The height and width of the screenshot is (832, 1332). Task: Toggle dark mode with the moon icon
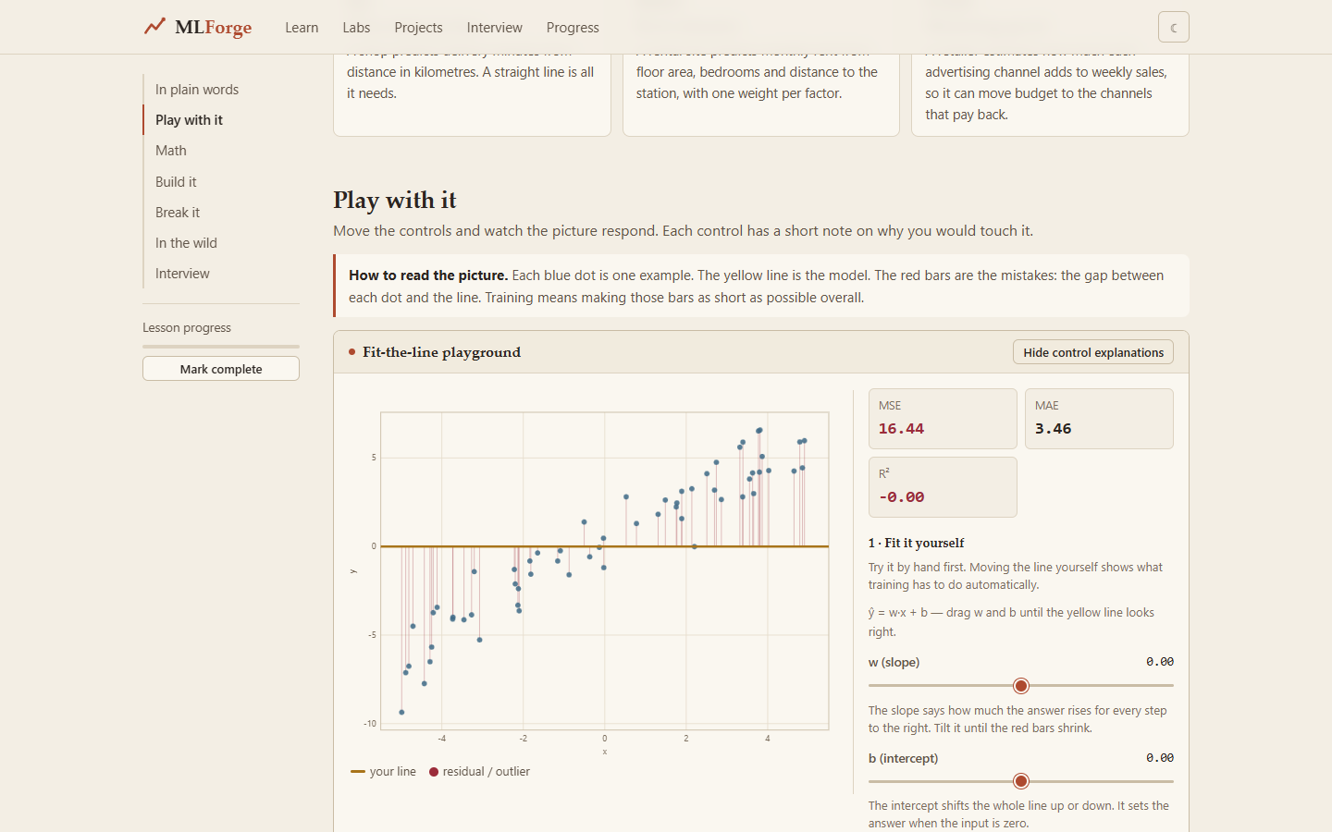pos(1173,28)
